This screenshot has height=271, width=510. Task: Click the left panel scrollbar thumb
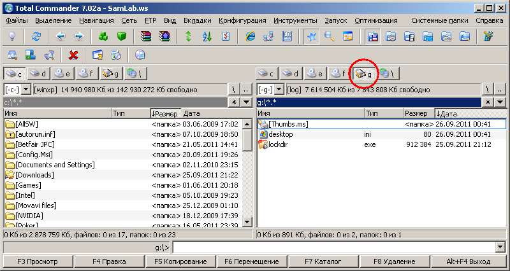point(247,139)
